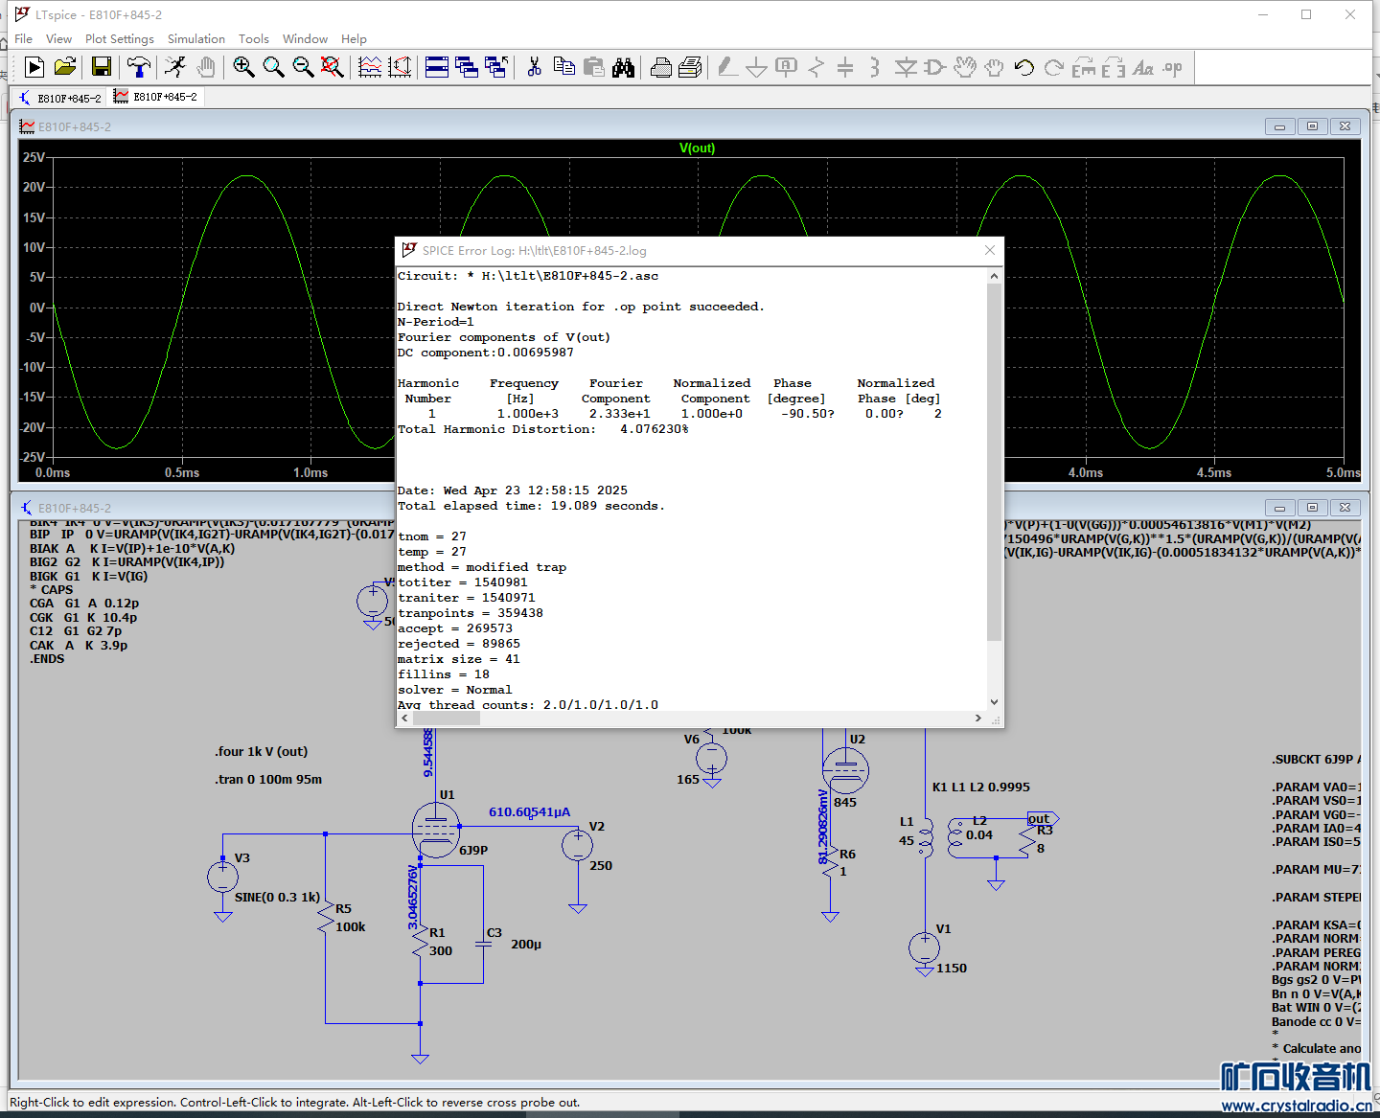Tile windows using the Tile icon
The image size is (1380, 1118).
437,67
